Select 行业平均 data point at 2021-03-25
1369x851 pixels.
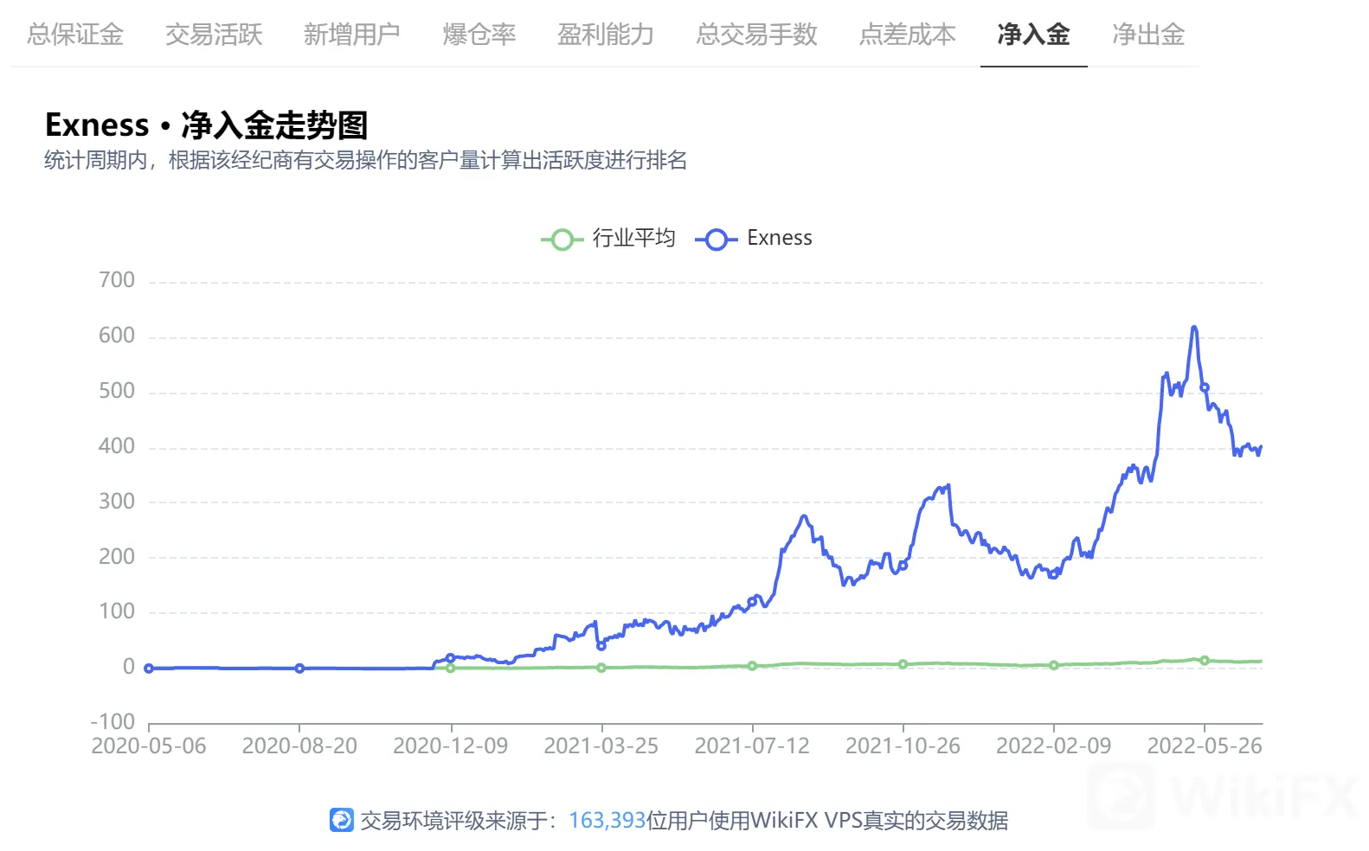[601, 668]
